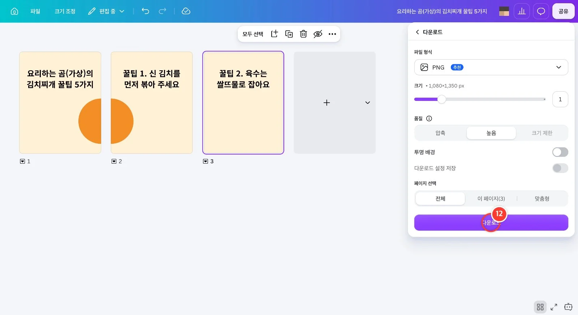
Task: Open analytics bar chart icon
Action: point(522,11)
